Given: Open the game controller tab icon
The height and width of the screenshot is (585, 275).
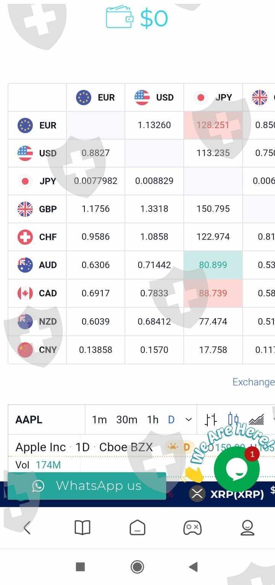Looking at the screenshot, I should tap(192, 528).
